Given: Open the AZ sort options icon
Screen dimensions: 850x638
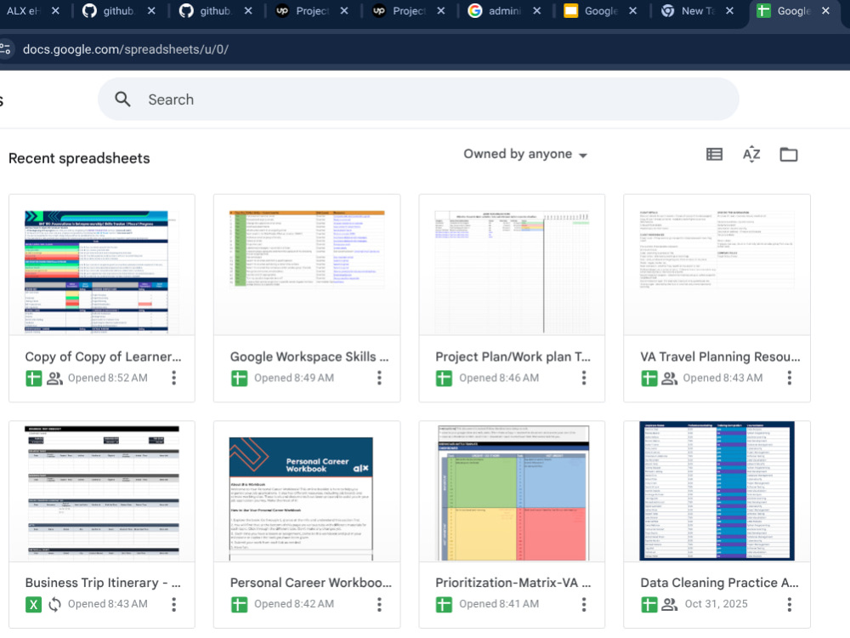Looking at the screenshot, I should (x=751, y=155).
